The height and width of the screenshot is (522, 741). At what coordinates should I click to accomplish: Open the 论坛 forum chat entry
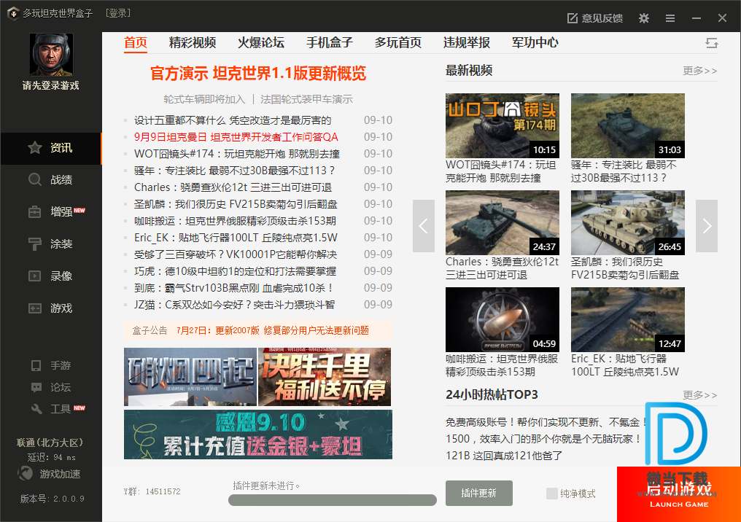(50, 387)
